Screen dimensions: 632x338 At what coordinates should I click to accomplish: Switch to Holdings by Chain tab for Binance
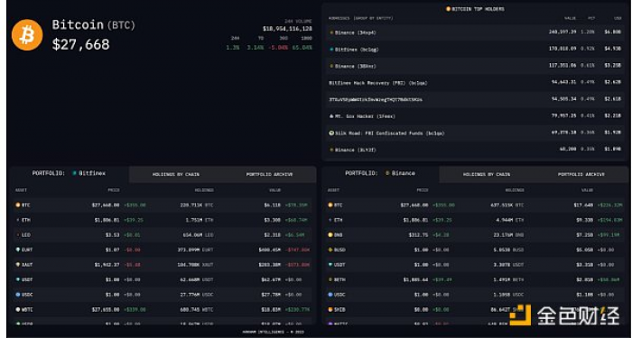[x=486, y=174]
